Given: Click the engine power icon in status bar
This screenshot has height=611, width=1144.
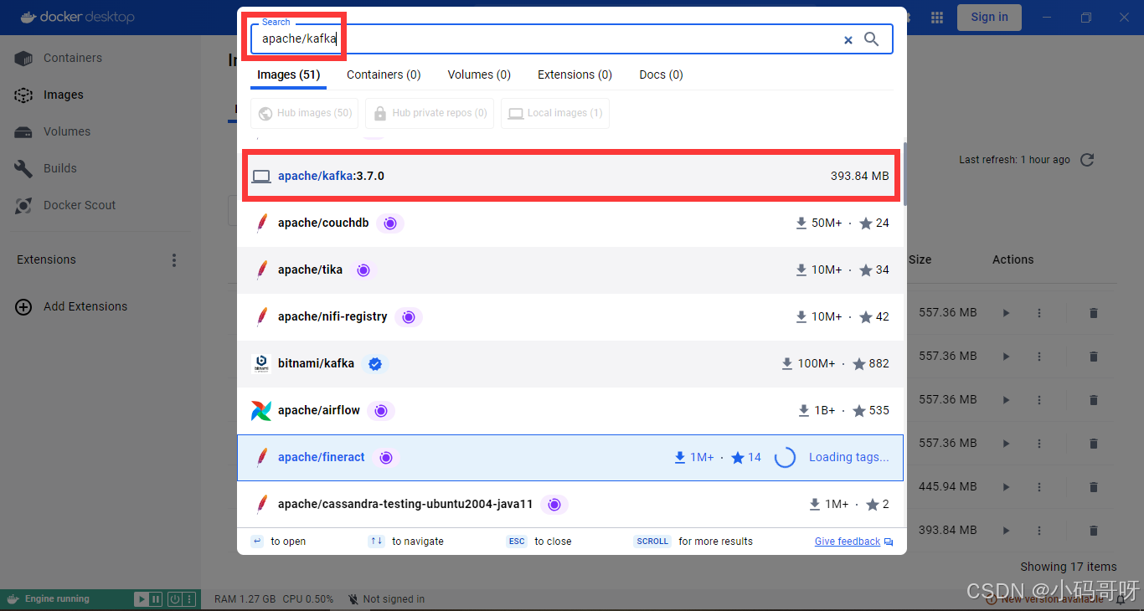Looking at the screenshot, I should pos(175,599).
